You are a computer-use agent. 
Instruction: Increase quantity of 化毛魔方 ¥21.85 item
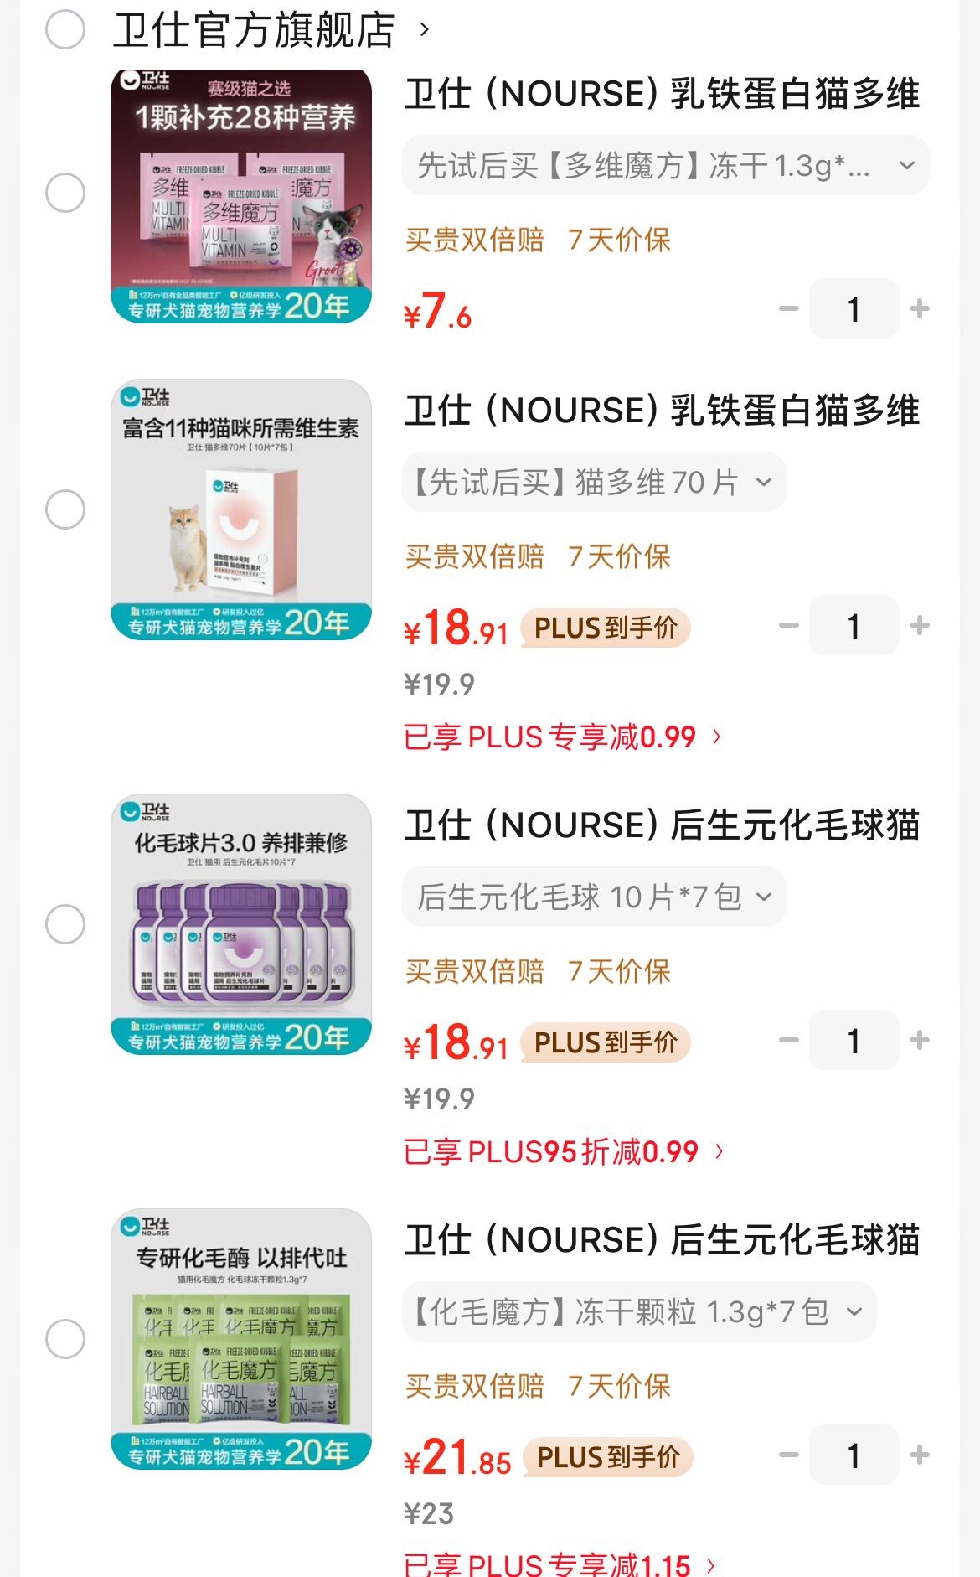point(919,1455)
